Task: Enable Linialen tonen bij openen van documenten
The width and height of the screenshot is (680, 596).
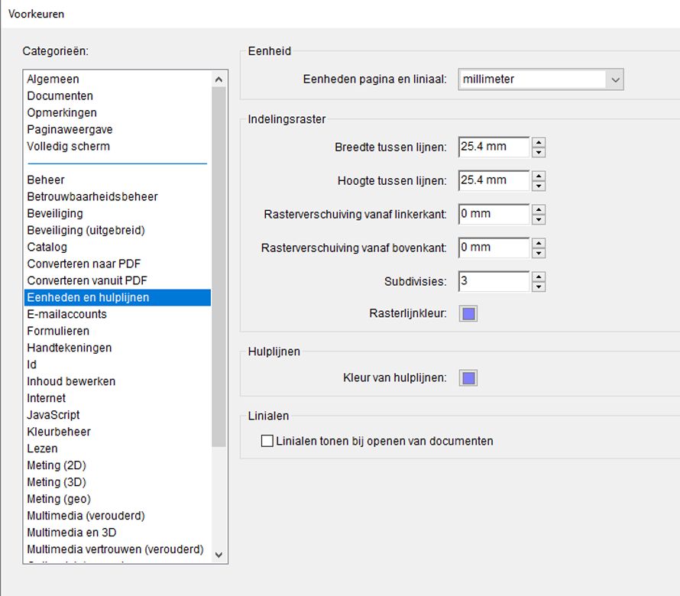Action: point(267,441)
